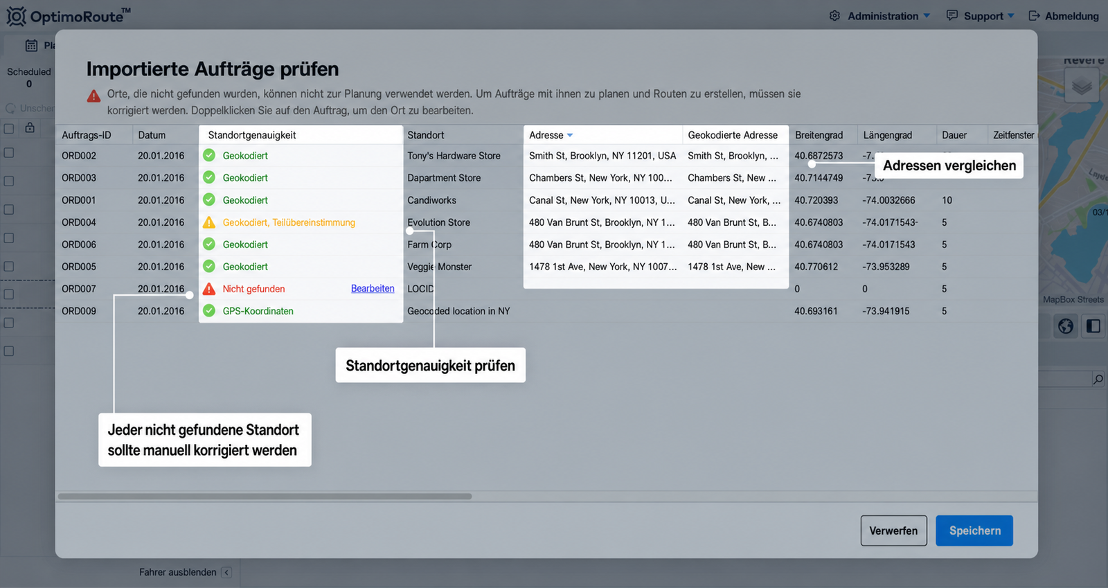Click the sidebar panel toggle icon
Screen dimensions: 1108x588
tap(1093, 326)
